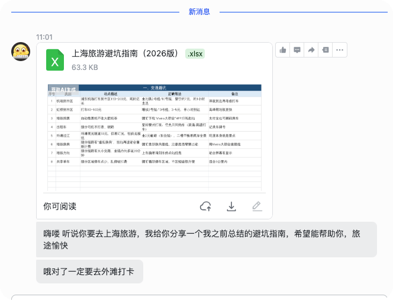Forward the xlsx file message
This screenshot has height=300, width=393.
311,50
